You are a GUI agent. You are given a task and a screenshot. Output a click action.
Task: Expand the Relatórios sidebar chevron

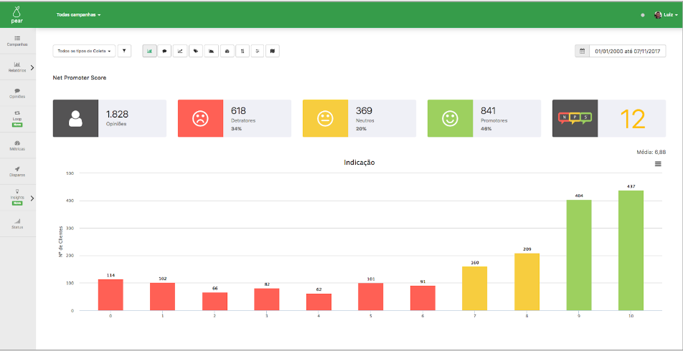[32, 68]
